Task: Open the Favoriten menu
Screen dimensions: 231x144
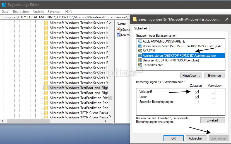Action: click(54, 12)
